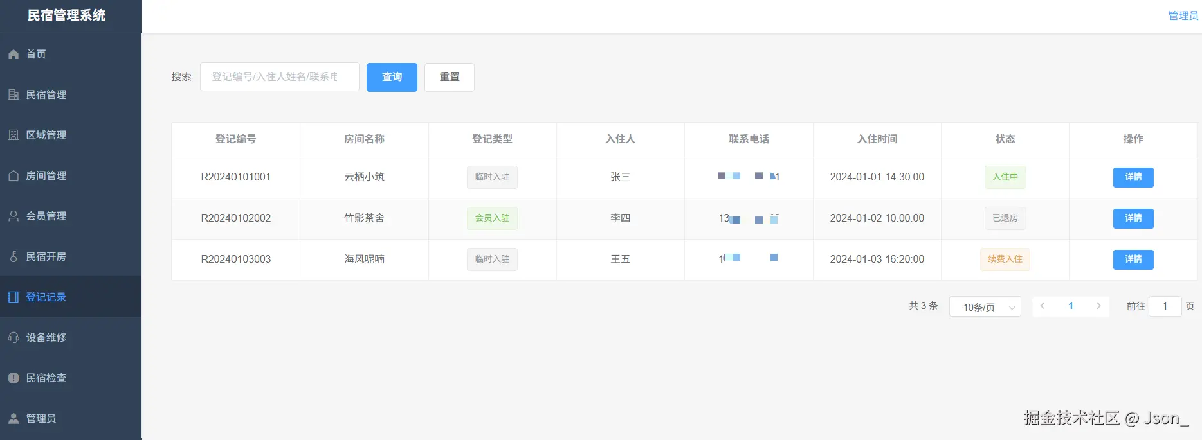Open 详情 for record R20240102002
This screenshot has height=440, width=1202.
[x=1133, y=218]
